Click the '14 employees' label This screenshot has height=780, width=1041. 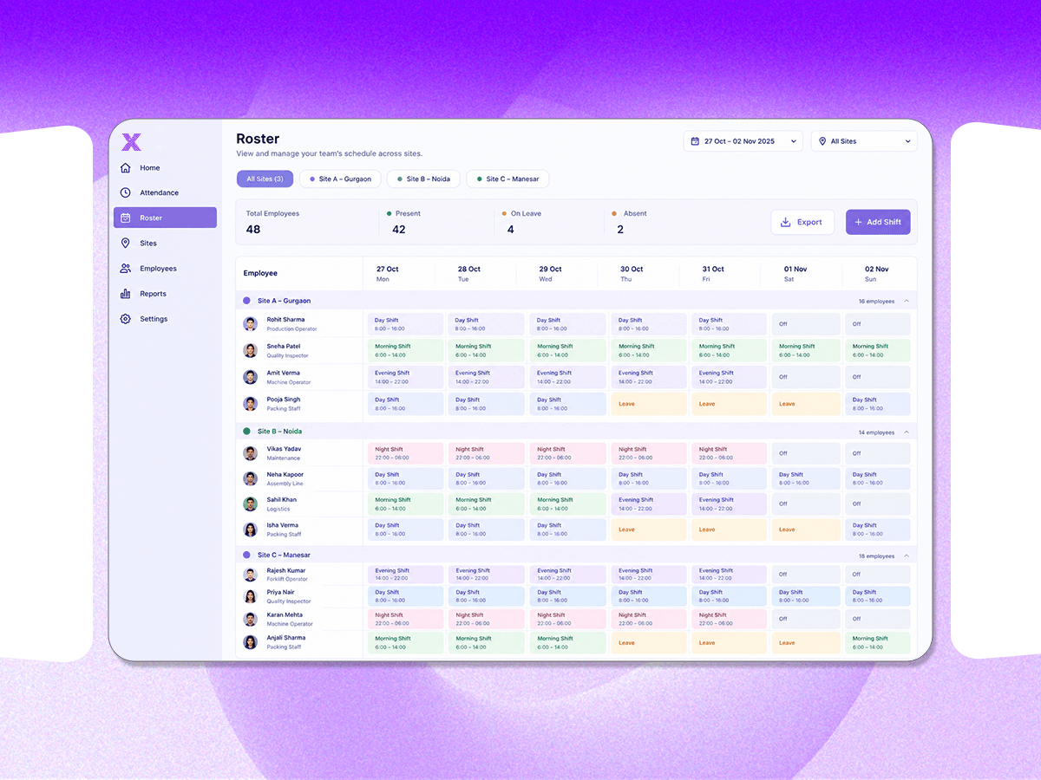pyautogui.click(x=876, y=432)
